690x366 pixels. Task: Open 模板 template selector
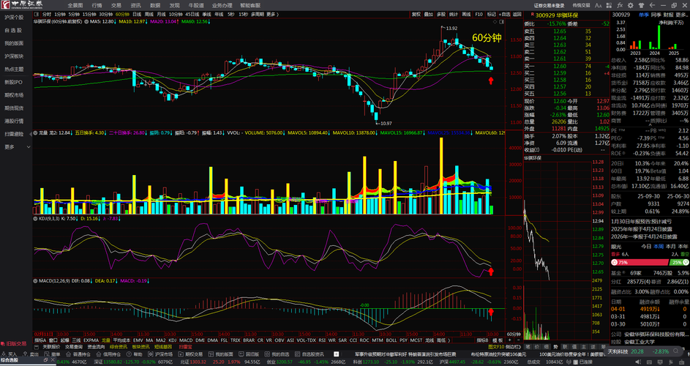[x=498, y=340]
